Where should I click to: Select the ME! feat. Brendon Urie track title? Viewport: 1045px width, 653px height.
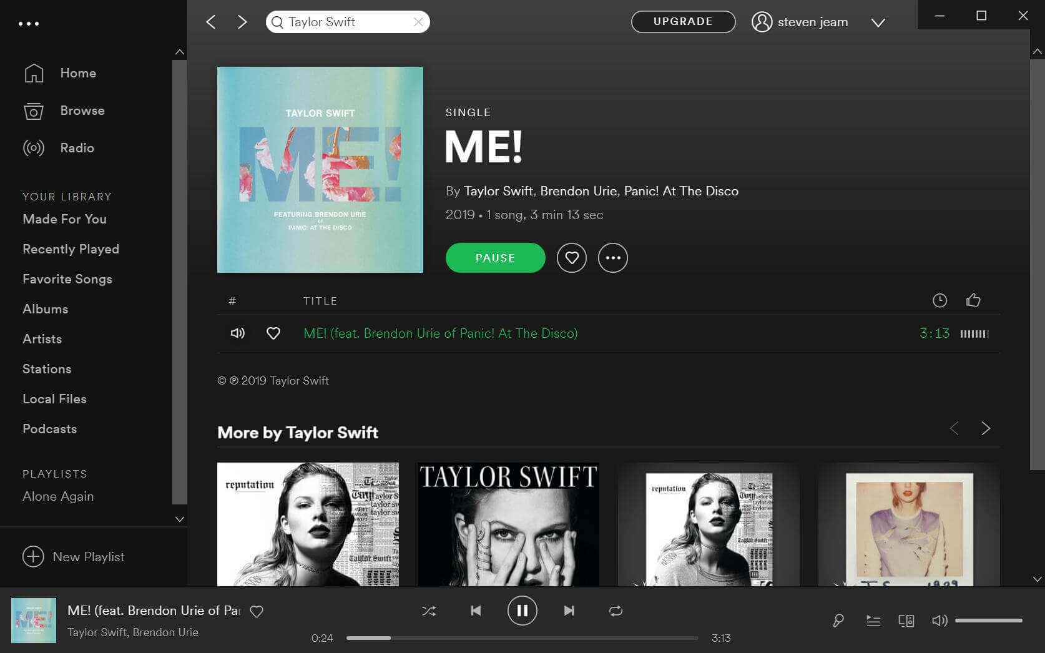[x=440, y=333]
